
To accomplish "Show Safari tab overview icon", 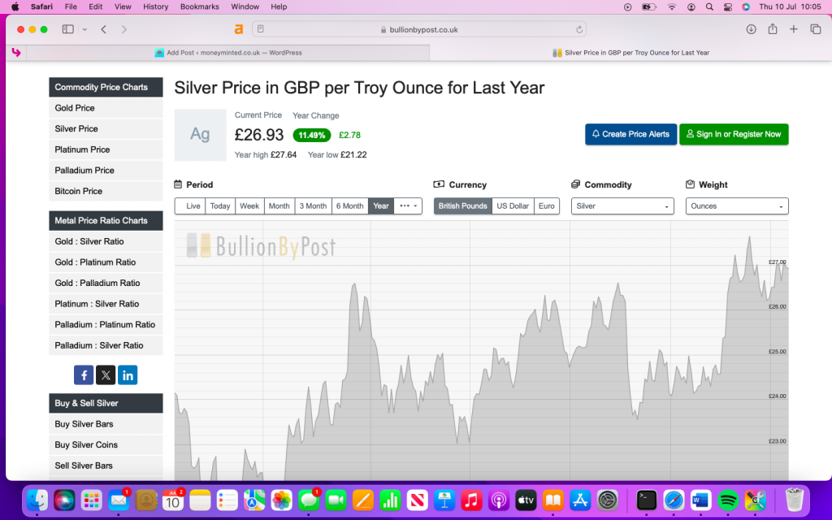I will tap(815, 29).
